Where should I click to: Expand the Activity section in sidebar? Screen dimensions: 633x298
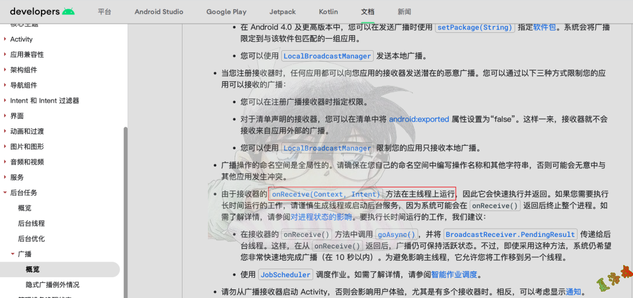pyautogui.click(x=5, y=39)
